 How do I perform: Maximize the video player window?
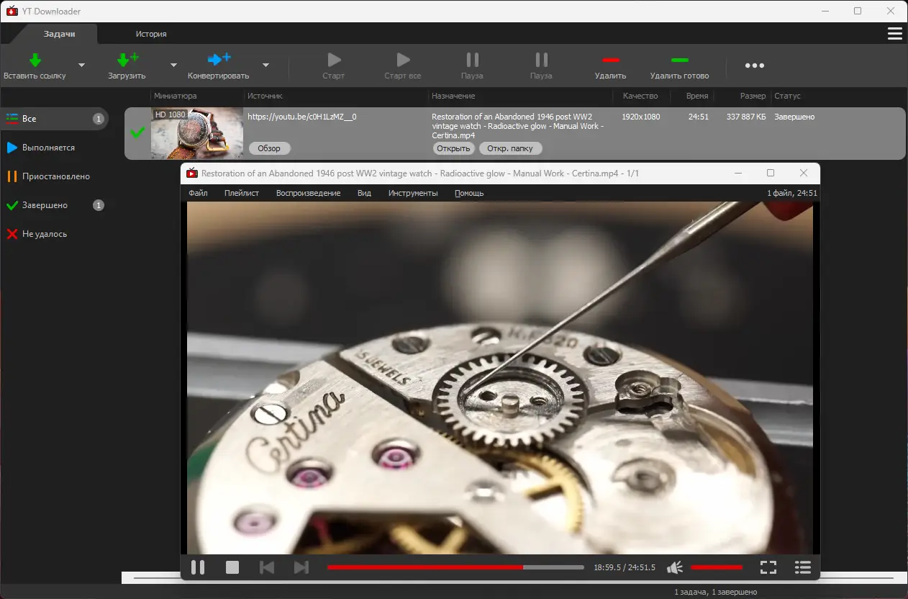[x=771, y=173]
